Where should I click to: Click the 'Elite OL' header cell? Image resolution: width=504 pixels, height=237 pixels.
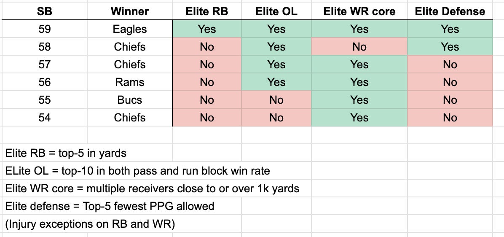point(276,11)
